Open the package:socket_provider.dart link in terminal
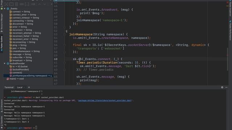The image size is (232, 130). point(105,100)
